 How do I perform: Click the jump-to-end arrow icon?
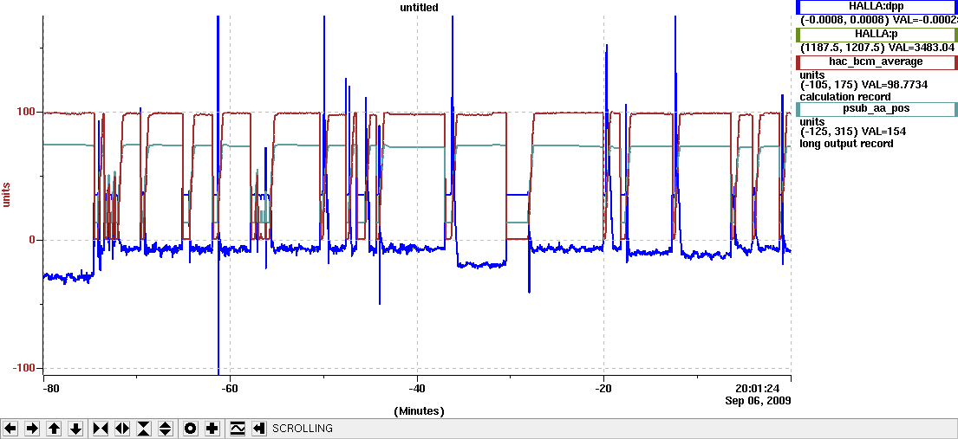tap(259, 429)
